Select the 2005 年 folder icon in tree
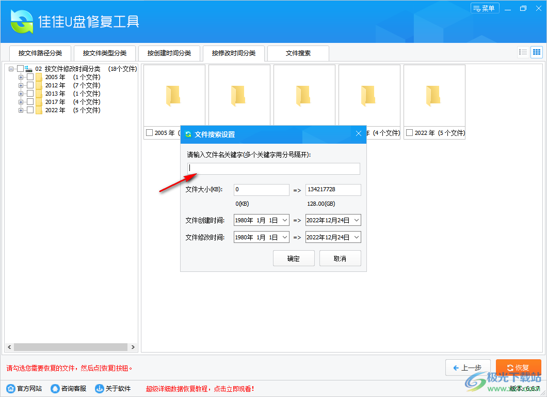The height and width of the screenshot is (397, 547). point(39,77)
